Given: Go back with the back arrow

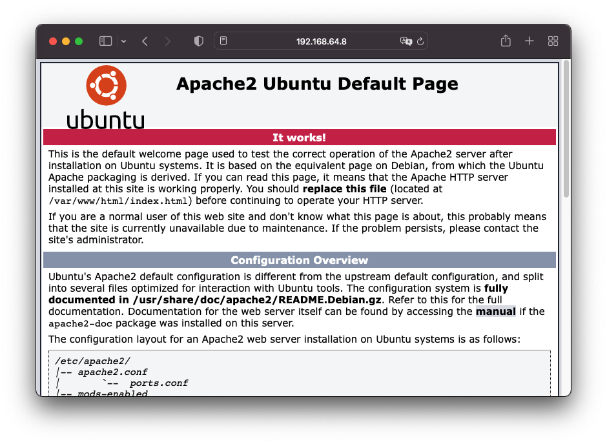Looking at the screenshot, I should 145,41.
